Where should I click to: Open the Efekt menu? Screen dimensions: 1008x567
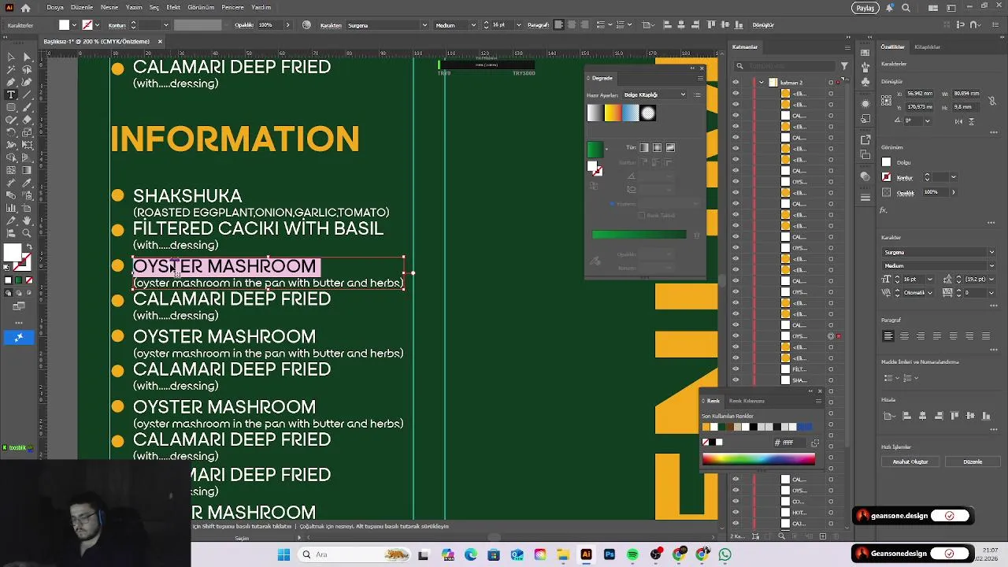coord(173,7)
